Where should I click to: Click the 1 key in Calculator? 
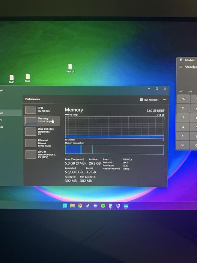(x=183, y=136)
